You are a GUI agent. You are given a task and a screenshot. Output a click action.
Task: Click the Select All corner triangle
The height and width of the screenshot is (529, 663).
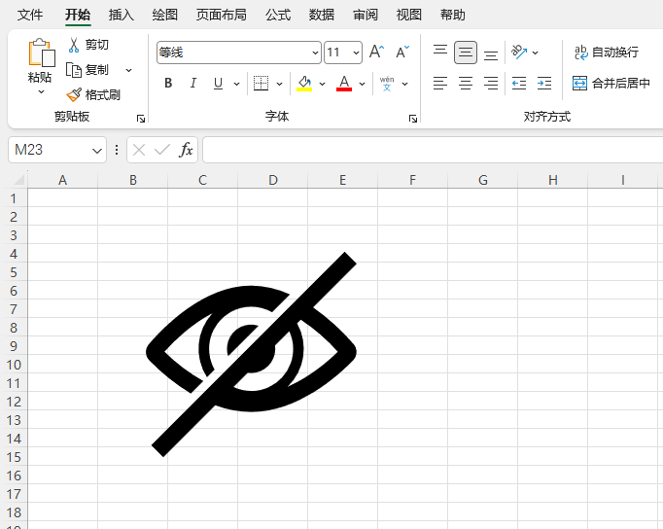click(19, 180)
